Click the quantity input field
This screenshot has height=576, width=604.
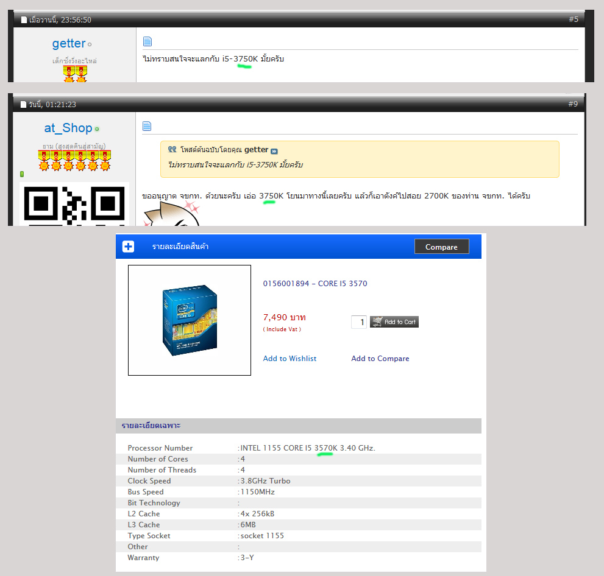tap(358, 322)
